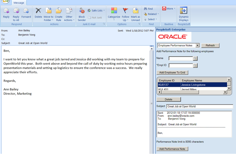Click the Refresh button
Screen dimensions: 236x154
pos(210,45)
